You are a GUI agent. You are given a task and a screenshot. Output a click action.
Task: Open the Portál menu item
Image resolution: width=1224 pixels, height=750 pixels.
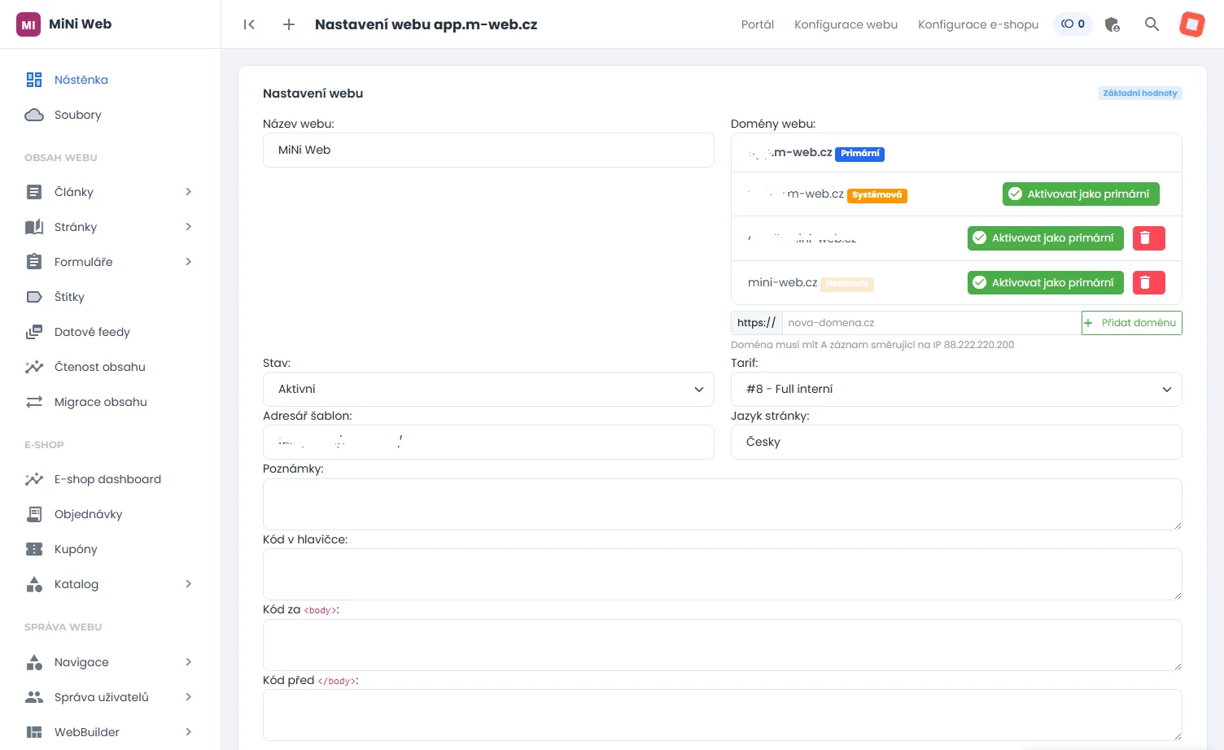point(758,24)
